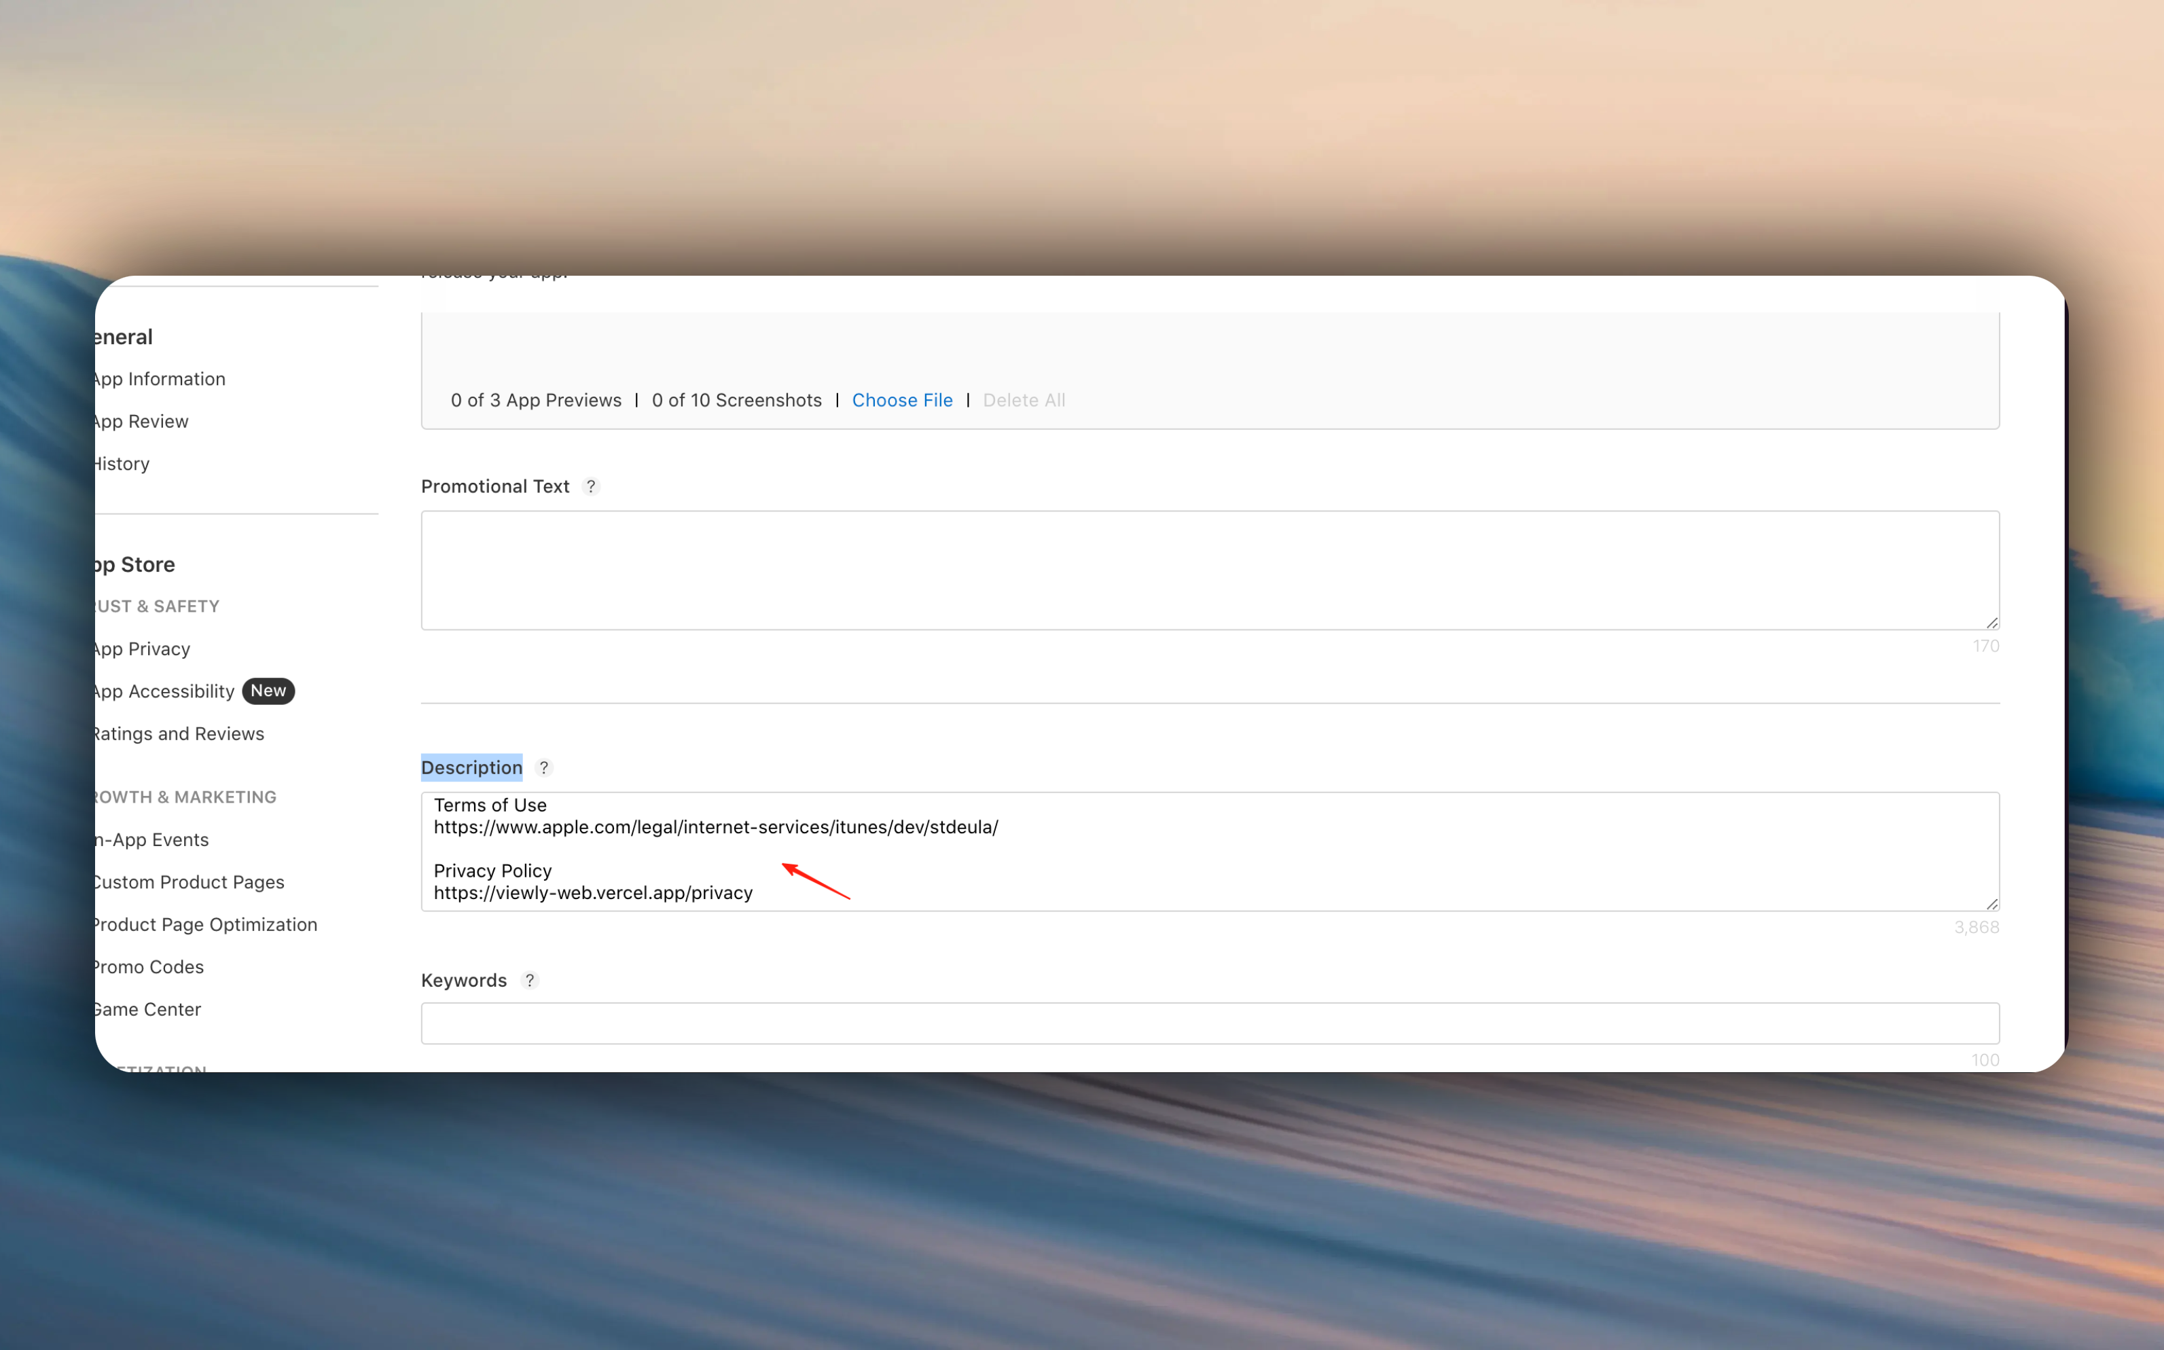2164x1350 pixels.
Task: Click the Promotional Text resize handle
Action: tap(1991, 622)
